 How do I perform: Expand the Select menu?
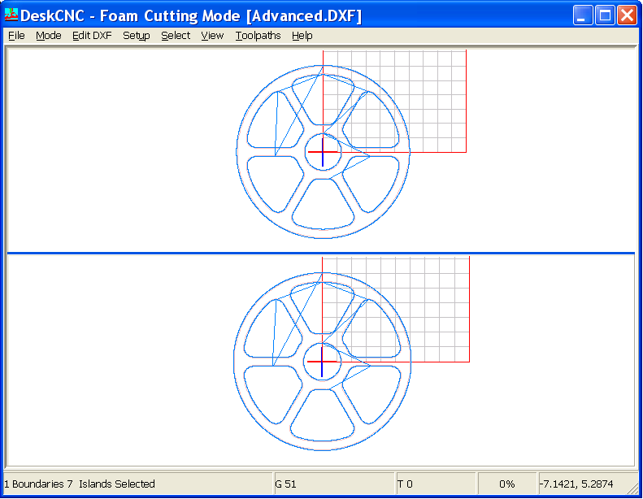click(x=176, y=36)
